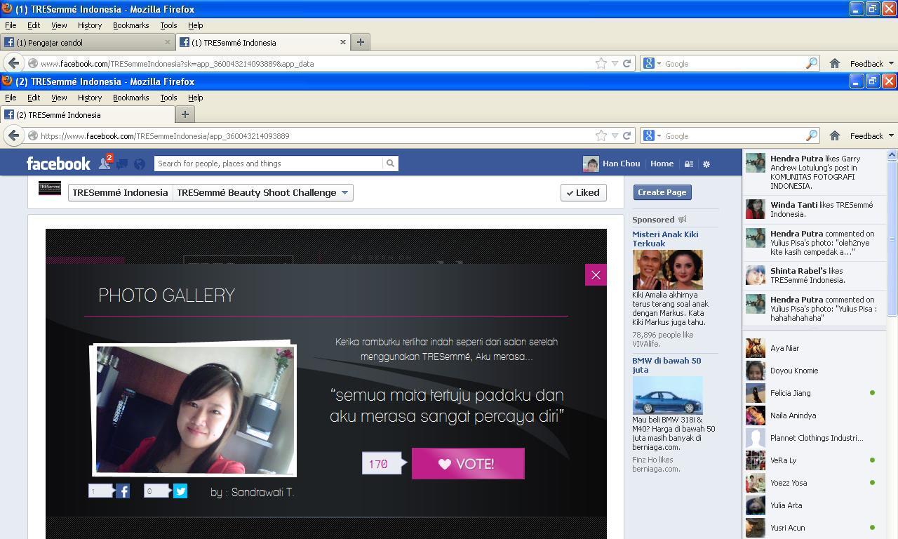Open the Bookmarks menu
This screenshot has height=539, width=898.
pyautogui.click(x=130, y=98)
